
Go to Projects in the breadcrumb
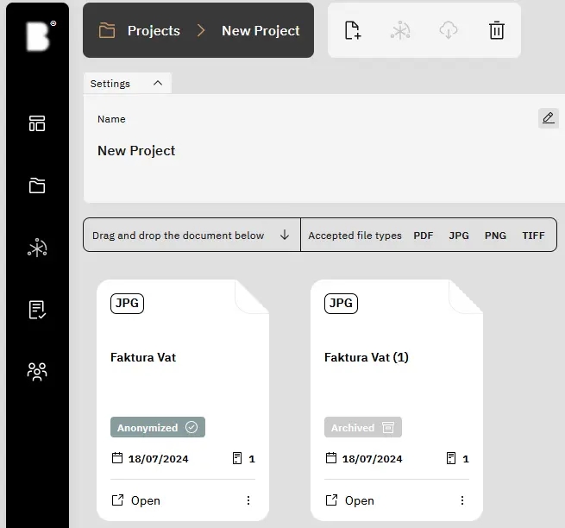pyautogui.click(x=153, y=30)
